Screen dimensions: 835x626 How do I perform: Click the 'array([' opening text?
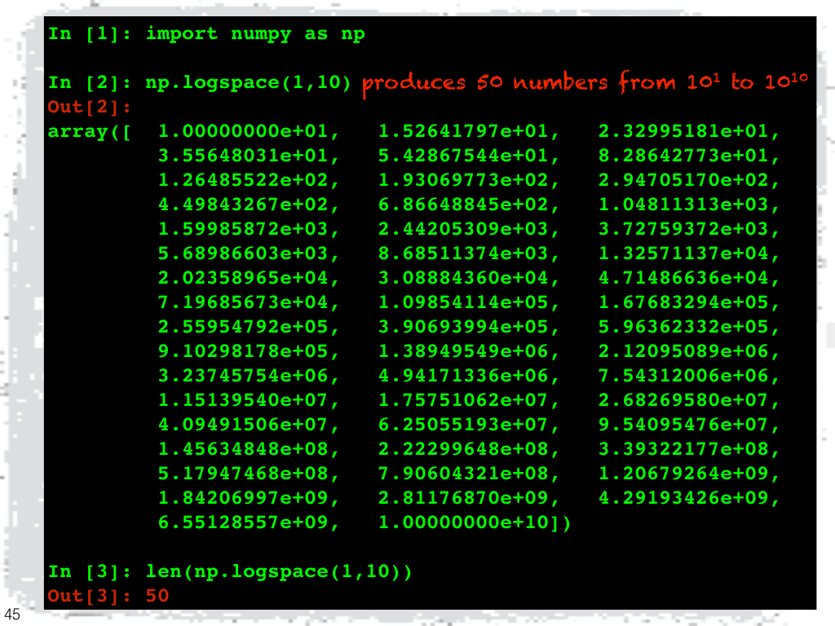pyautogui.click(x=89, y=132)
